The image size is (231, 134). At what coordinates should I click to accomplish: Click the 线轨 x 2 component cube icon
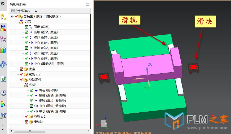coord(26,74)
